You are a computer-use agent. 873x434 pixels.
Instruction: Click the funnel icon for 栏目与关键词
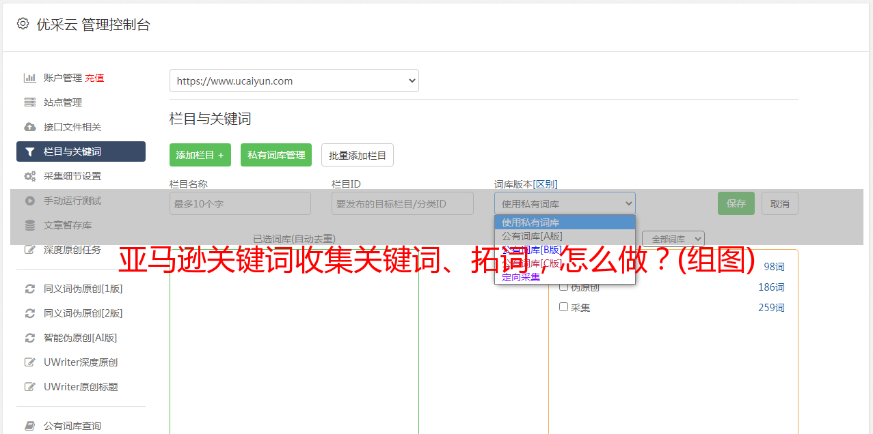(x=29, y=151)
